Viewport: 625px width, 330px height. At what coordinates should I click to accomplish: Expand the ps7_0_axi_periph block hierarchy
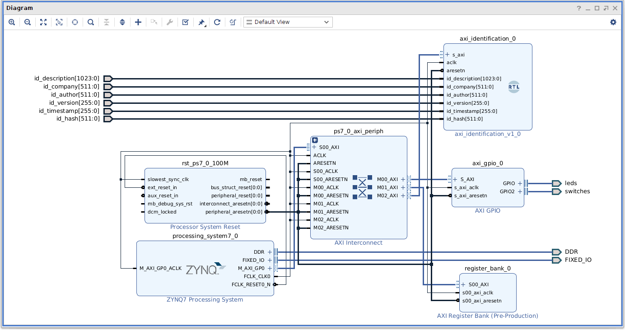[x=315, y=140]
